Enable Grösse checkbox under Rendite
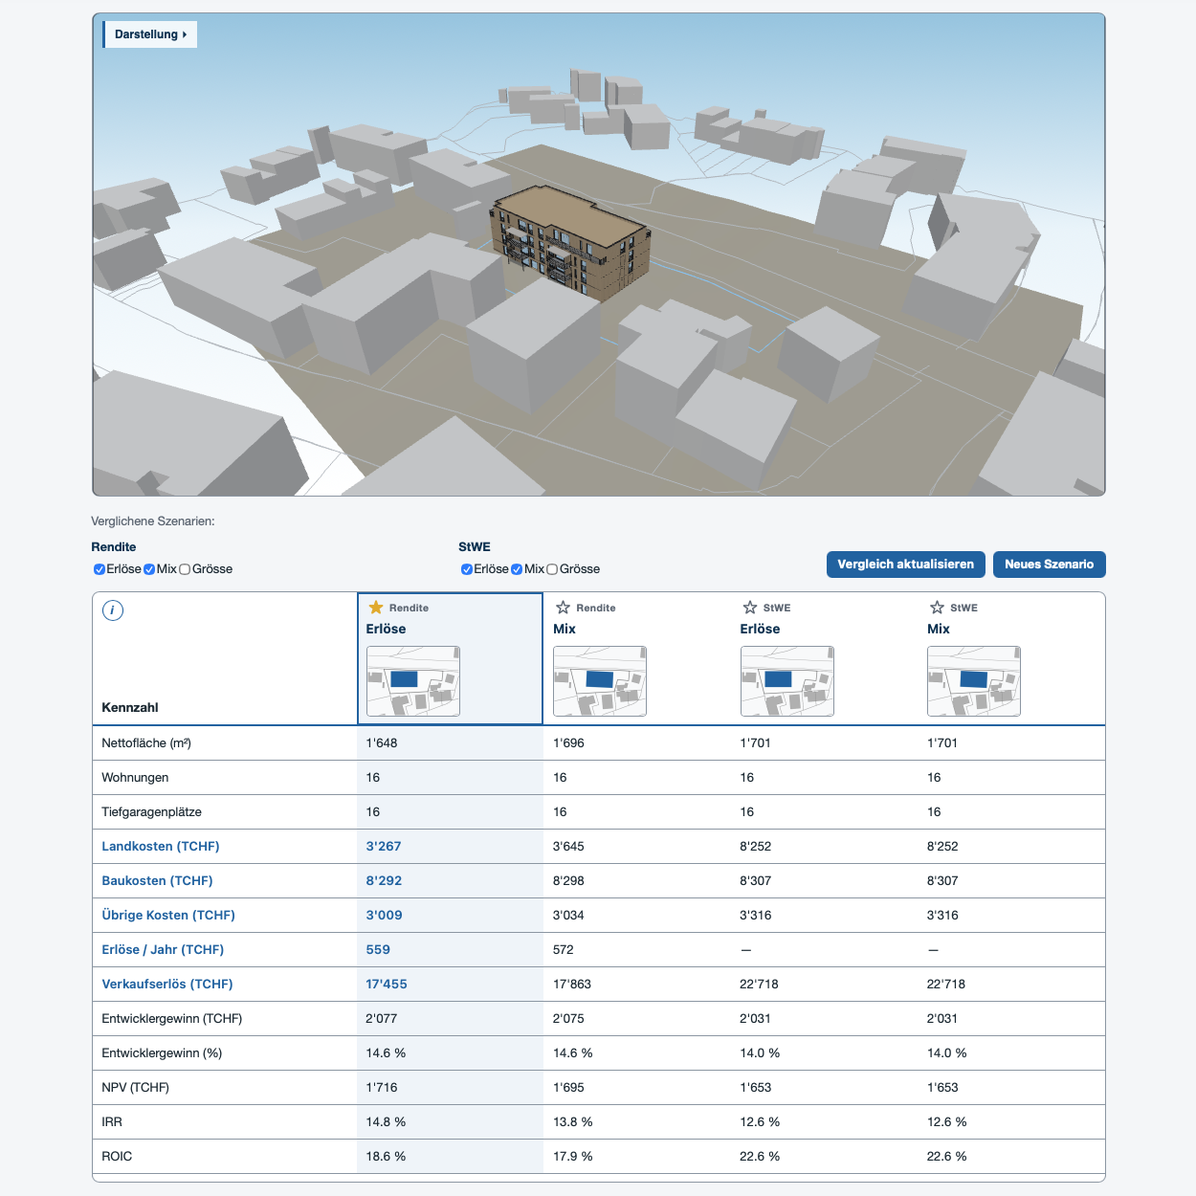Screen dimensions: 1196x1196 pos(185,569)
